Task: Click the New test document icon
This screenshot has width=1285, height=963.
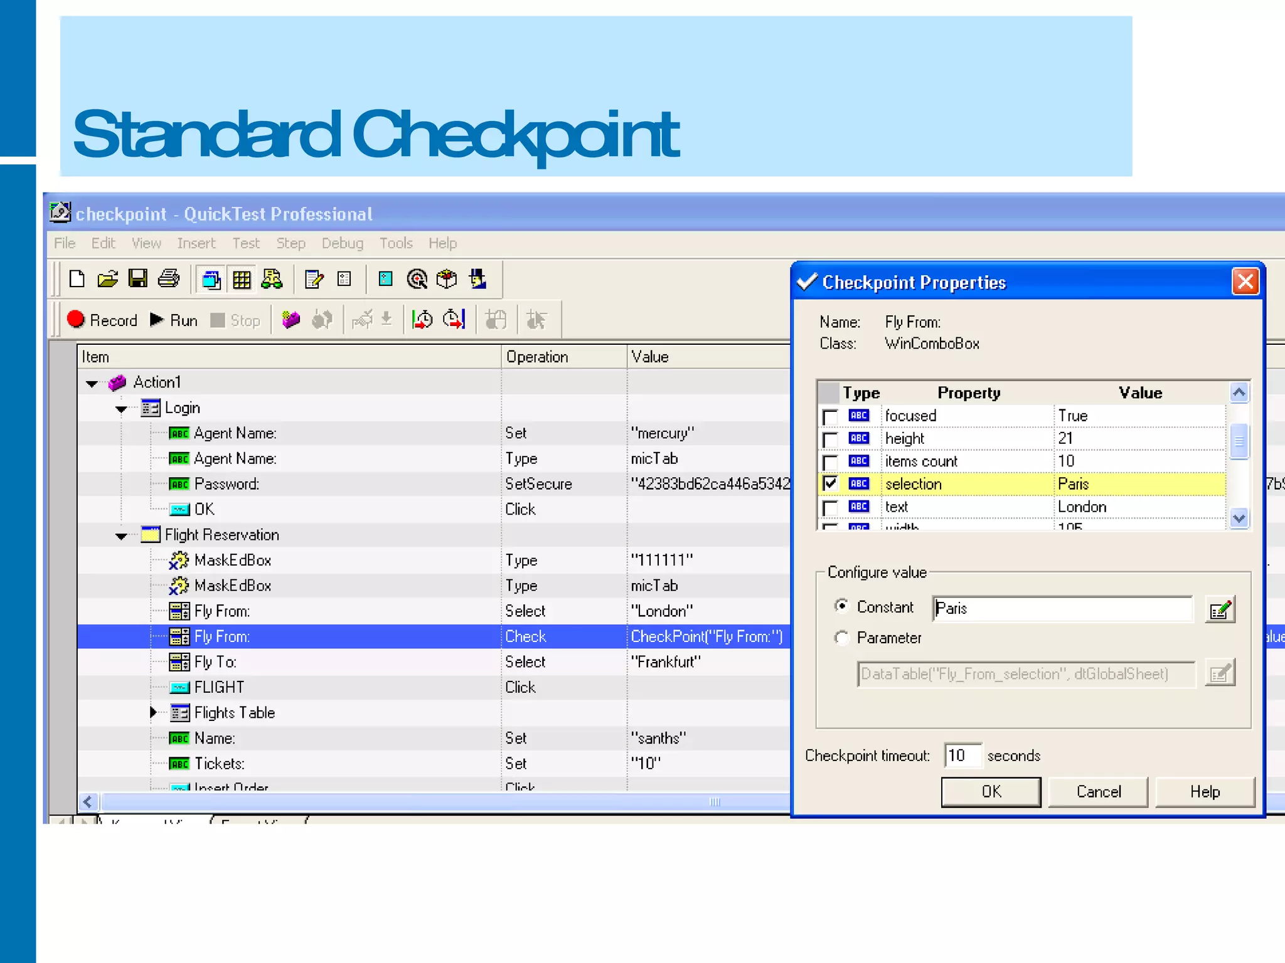Action: click(77, 279)
